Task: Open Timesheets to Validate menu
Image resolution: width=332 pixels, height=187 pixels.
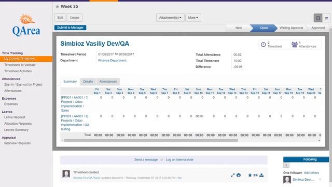Action: [x=20, y=65]
